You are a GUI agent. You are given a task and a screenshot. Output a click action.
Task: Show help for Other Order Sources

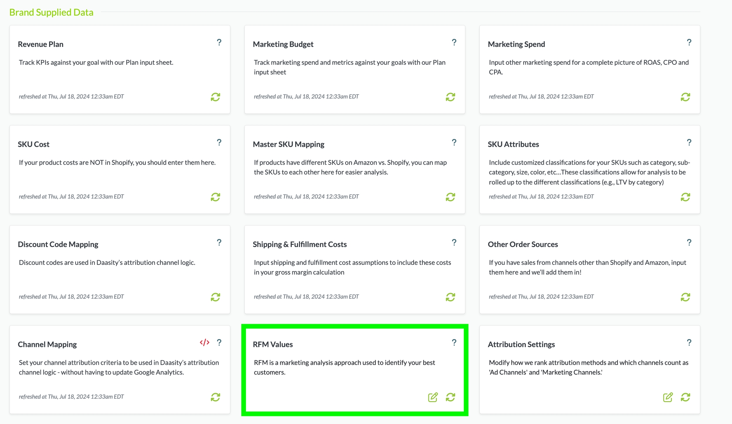tap(689, 242)
